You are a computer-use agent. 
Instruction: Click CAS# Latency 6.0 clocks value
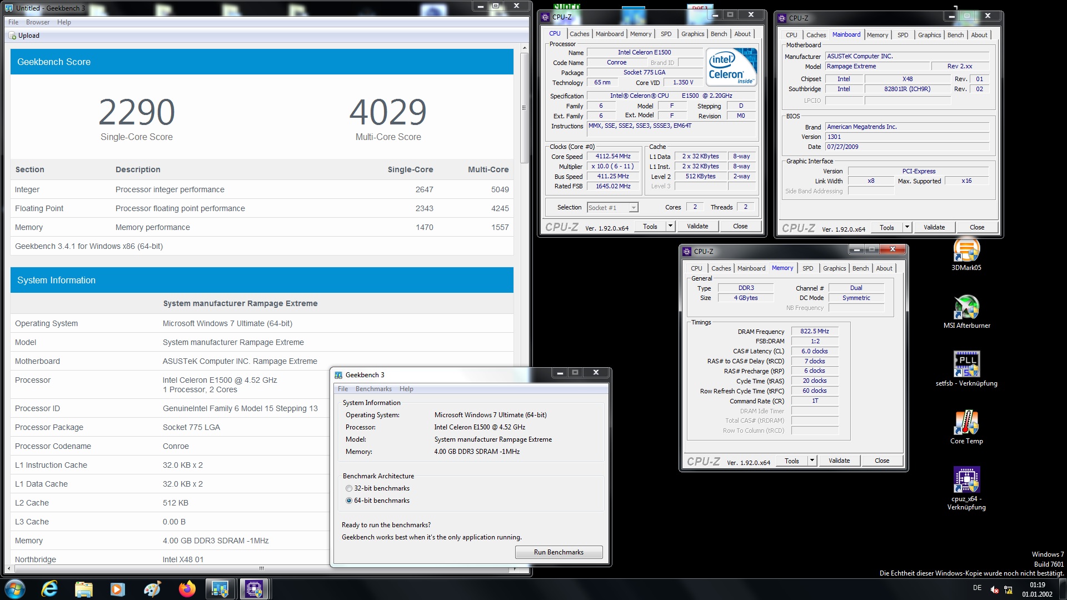point(814,351)
